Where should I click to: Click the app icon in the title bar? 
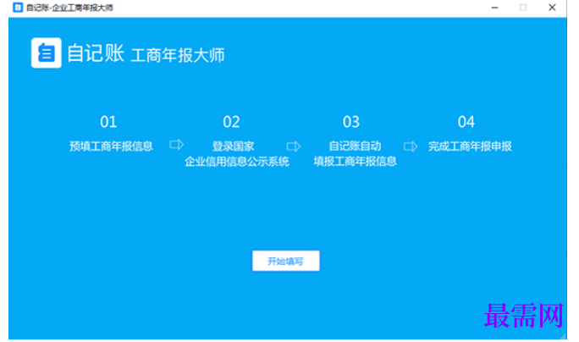click(18, 8)
